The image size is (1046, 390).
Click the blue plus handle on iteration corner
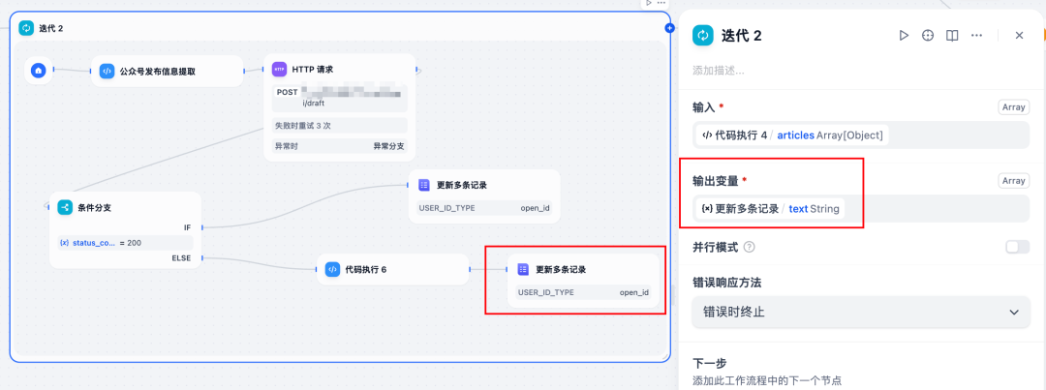click(x=669, y=28)
